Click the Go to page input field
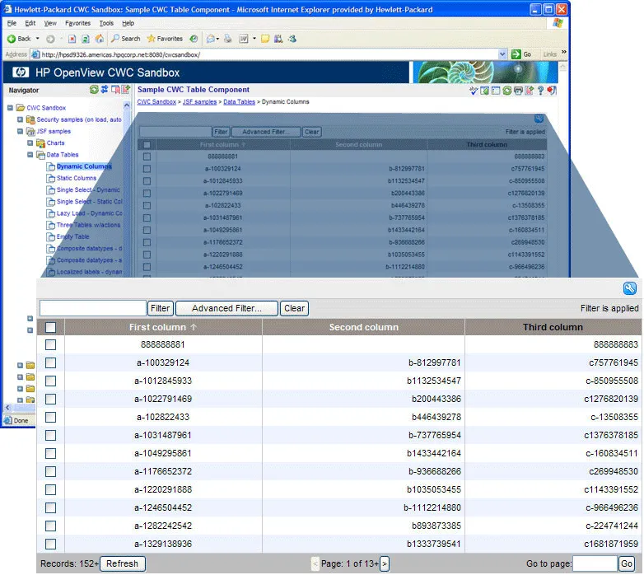Viewport: 644px width, 575px height. [595, 564]
